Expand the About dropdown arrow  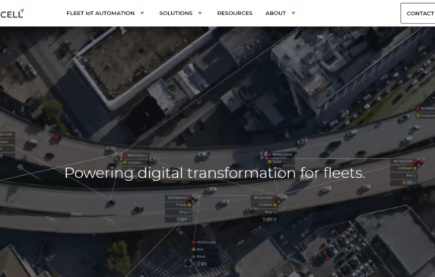tap(294, 13)
